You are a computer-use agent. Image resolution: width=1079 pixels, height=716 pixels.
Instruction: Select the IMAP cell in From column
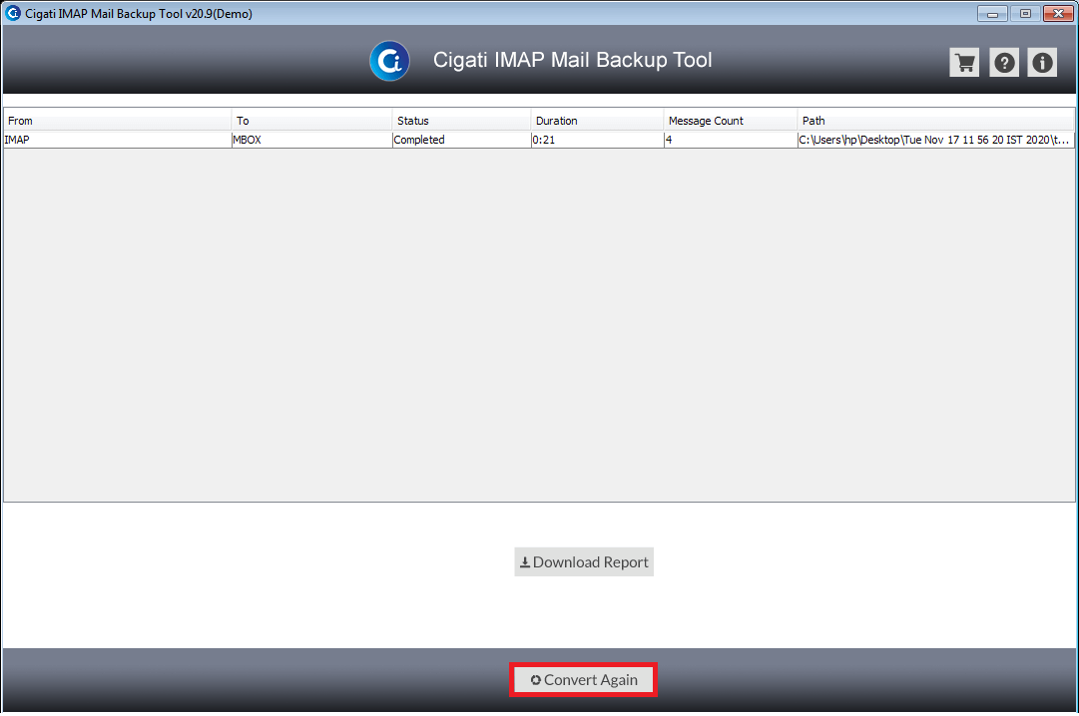click(x=118, y=140)
